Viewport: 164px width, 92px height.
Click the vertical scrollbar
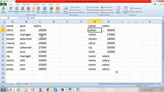163,41
